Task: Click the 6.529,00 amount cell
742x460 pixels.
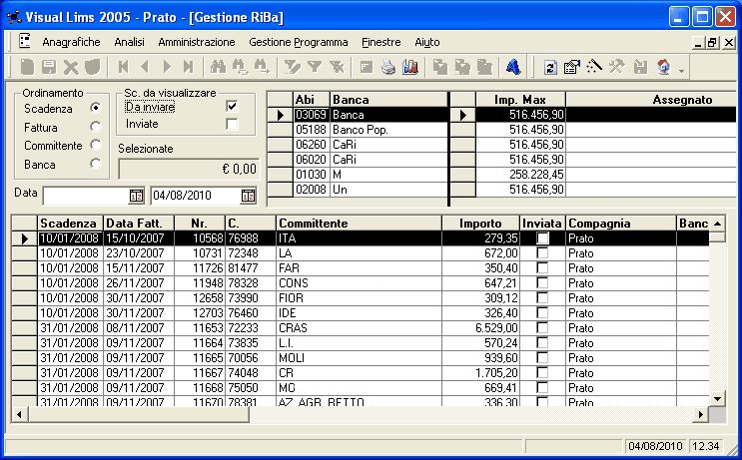Action: pyautogui.click(x=480, y=327)
